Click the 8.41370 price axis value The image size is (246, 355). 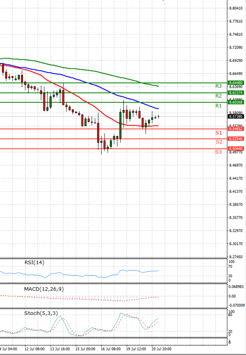236,191
